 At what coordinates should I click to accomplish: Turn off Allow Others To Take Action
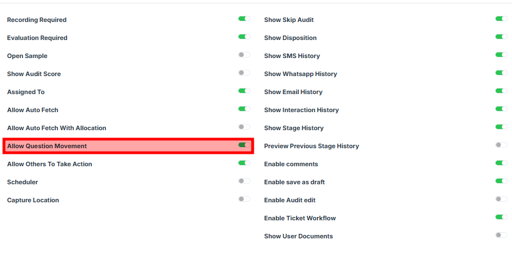click(x=244, y=163)
